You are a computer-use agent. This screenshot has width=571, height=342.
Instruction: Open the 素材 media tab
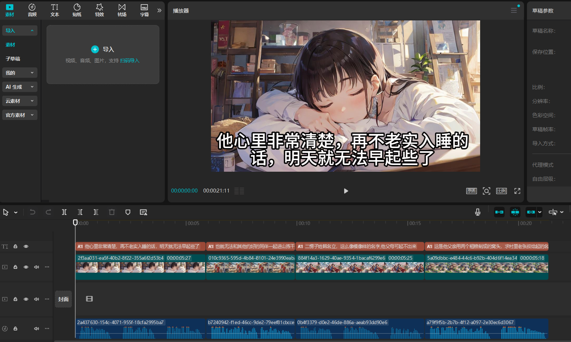click(10, 10)
